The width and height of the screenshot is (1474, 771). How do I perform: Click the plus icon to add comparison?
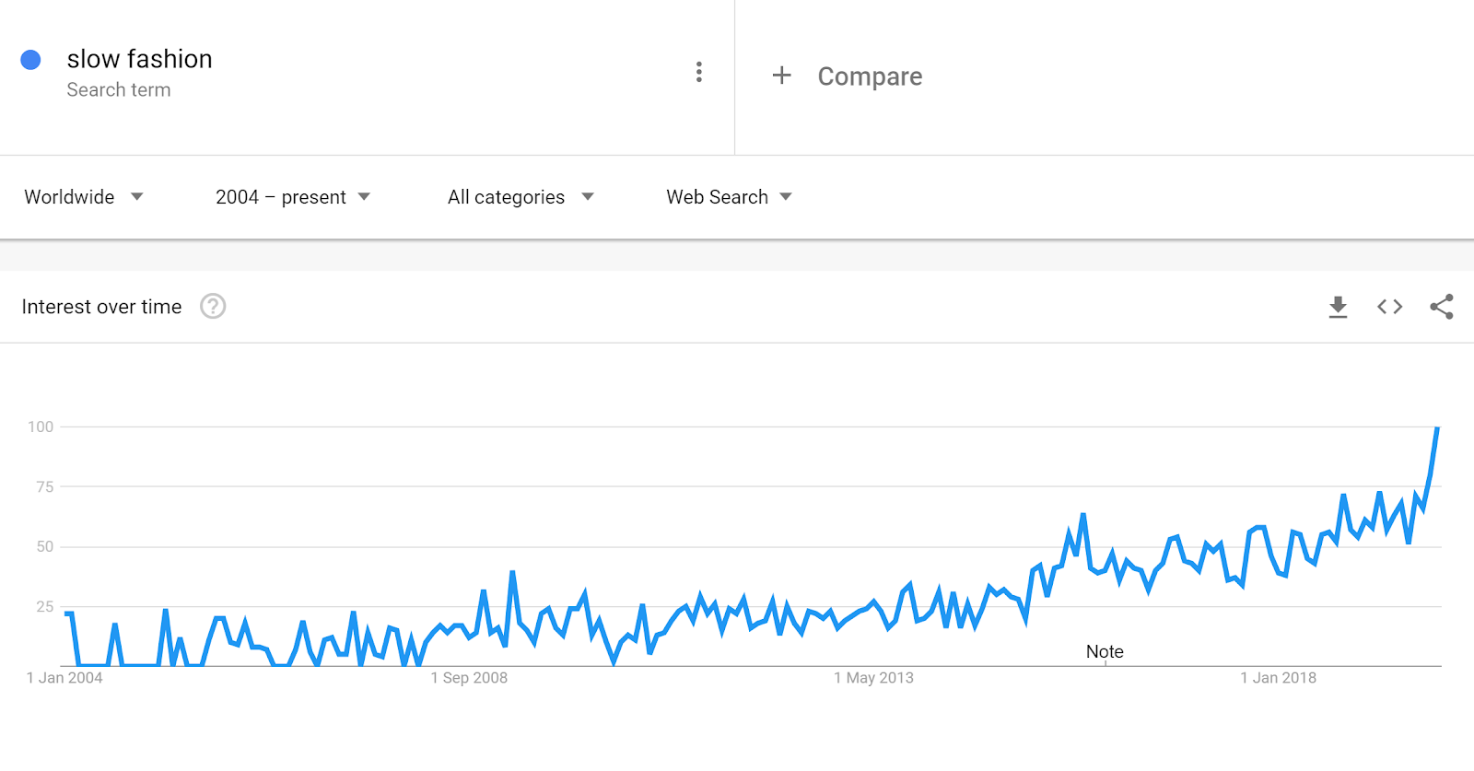[781, 76]
